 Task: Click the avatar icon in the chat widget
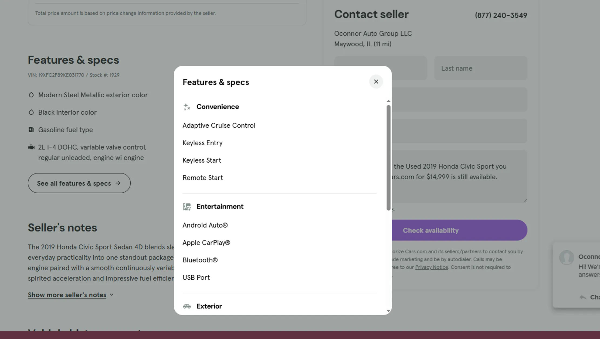[x=567, y=258]
